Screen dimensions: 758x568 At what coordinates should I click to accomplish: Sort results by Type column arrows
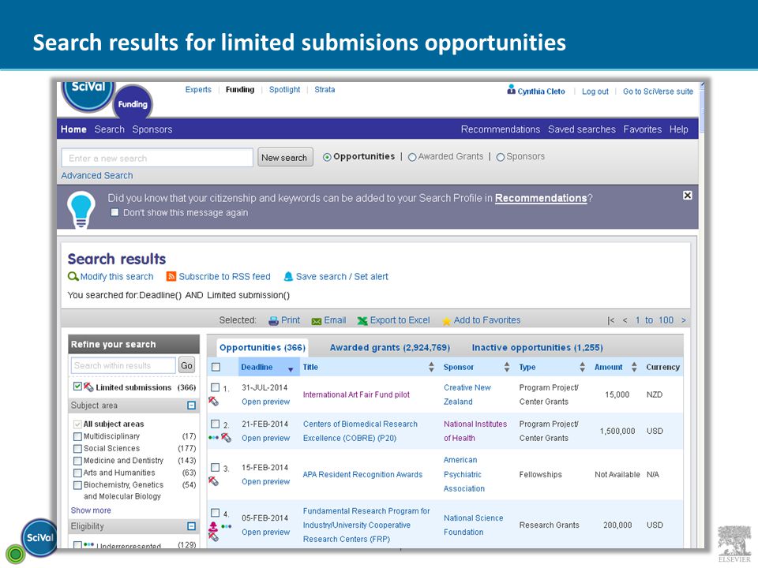(583, 367)
